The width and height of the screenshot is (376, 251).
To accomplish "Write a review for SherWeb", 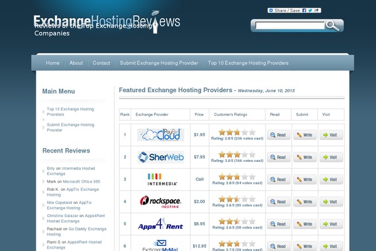I will pos(305,157).
